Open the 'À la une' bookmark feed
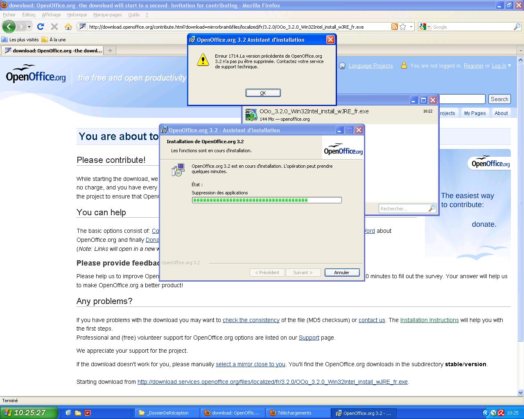This screenshot has width=524, height=419. coord(54,40)
